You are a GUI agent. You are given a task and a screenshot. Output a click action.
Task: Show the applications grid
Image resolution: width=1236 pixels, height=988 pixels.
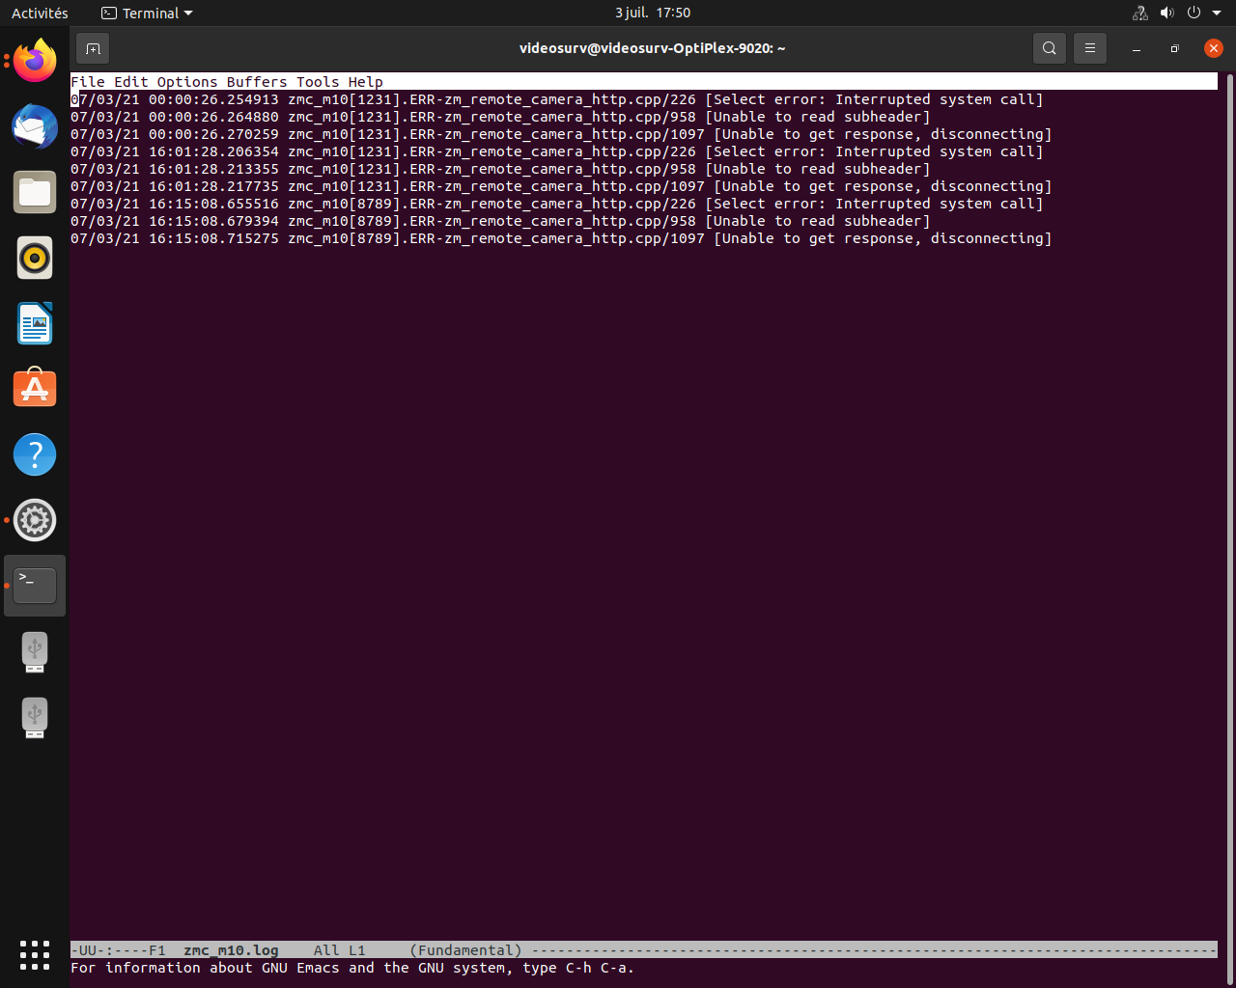(x=35, y=954)
